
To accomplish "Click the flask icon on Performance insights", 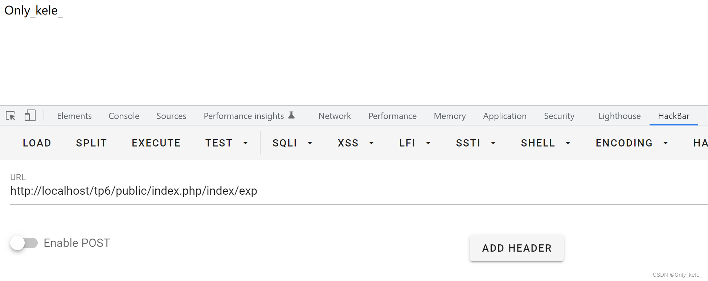I will 291,115.
